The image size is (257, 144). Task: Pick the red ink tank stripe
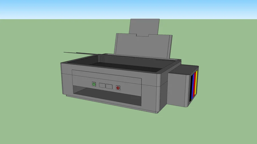195,84
